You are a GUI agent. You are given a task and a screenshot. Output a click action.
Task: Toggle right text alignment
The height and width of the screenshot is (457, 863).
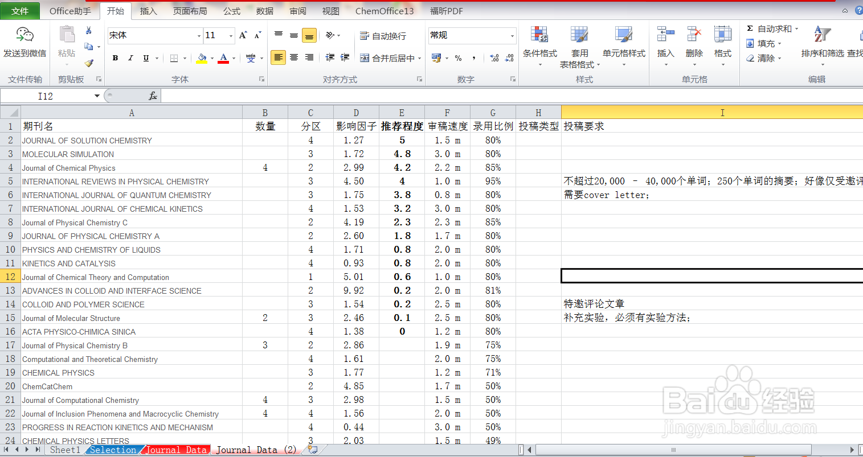pyautogui.click(x=309, y=57)
